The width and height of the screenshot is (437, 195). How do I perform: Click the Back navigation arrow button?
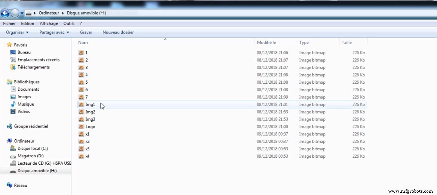(5, 13)
